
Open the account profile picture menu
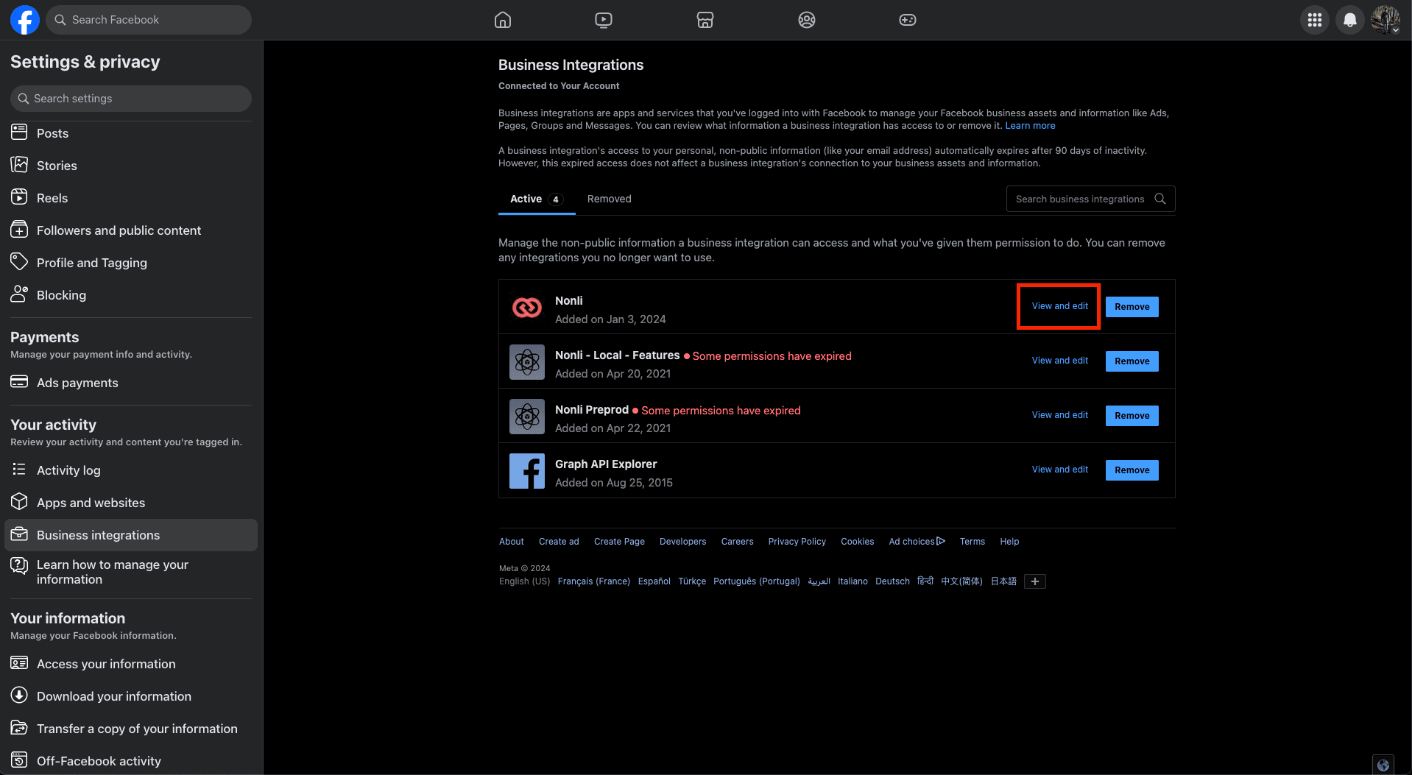(x=1385, y=20)
